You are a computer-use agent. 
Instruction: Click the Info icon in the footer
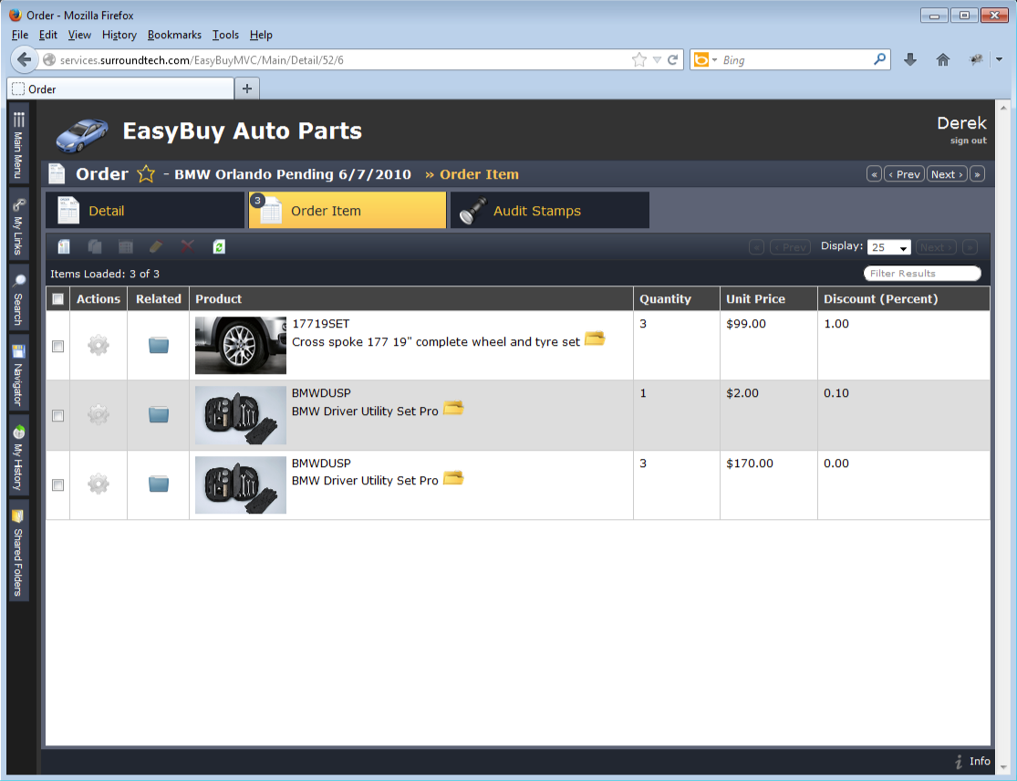coord(959,762)
